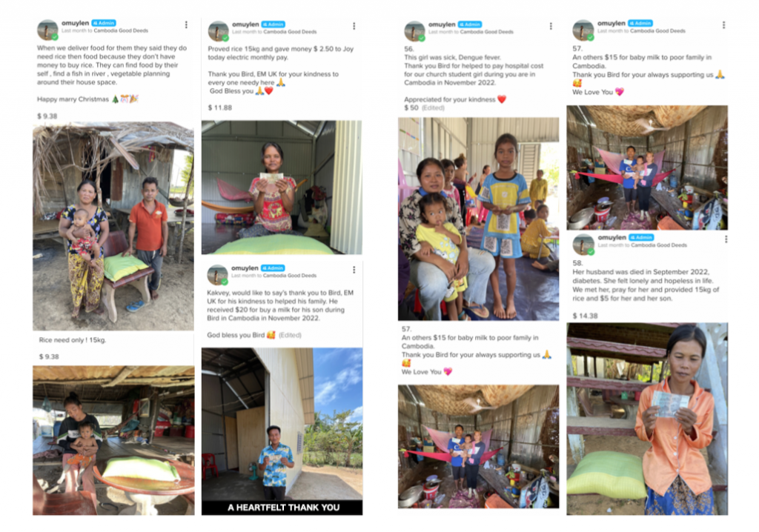Open options menu on post 56 about Dengue fever
Viewport: 759px width, 532px height.
click(x=551, y=26)
